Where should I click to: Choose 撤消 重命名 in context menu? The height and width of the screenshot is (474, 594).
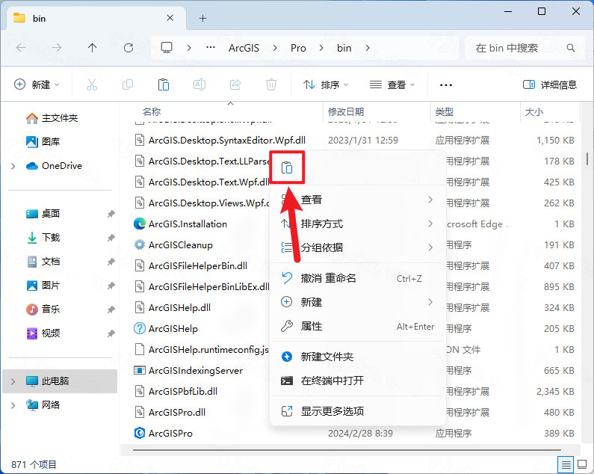357,278
